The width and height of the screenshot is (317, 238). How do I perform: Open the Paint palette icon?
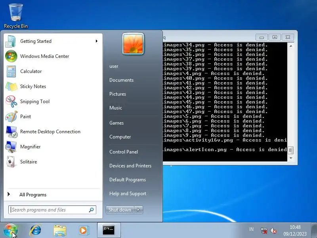tap(11, 117)
